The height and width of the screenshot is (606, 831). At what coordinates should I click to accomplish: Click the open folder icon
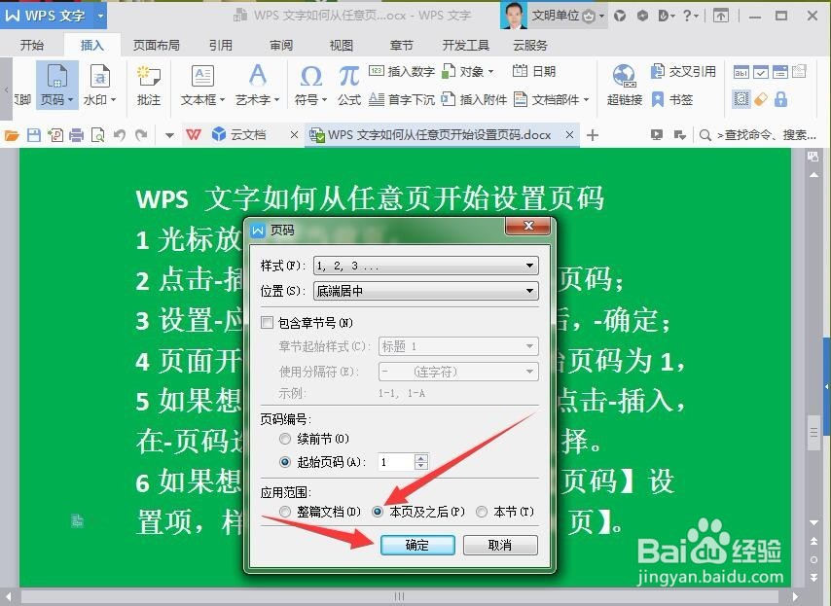(x=12, y=135)
